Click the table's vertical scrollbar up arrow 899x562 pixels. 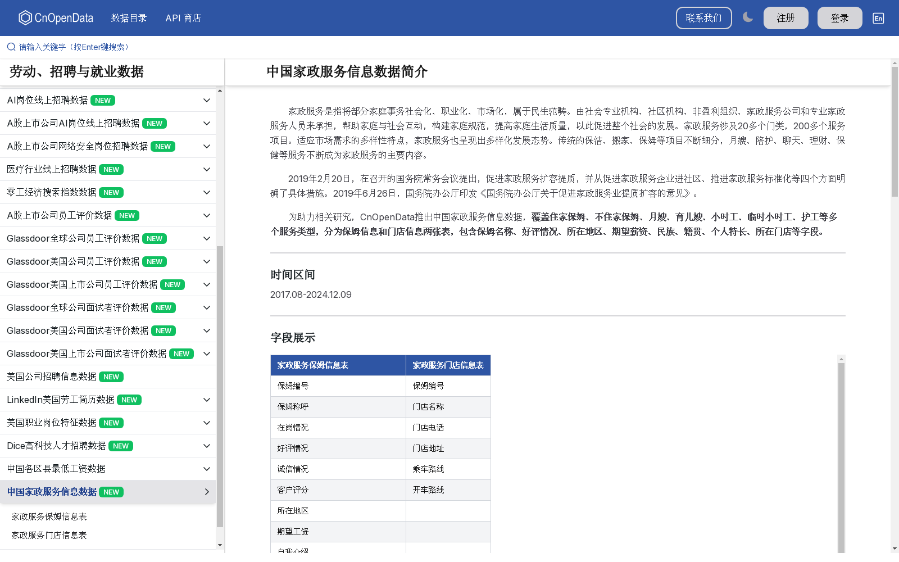point(840,358)
